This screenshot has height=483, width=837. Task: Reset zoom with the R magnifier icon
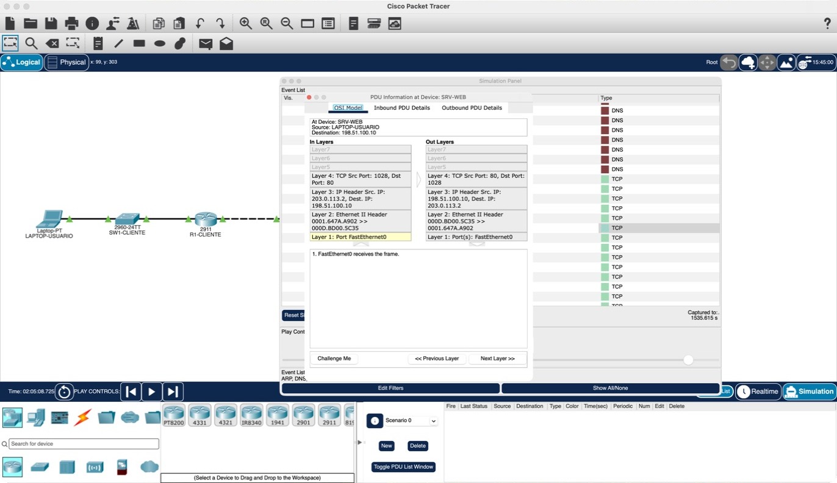[x=267, y=24]
